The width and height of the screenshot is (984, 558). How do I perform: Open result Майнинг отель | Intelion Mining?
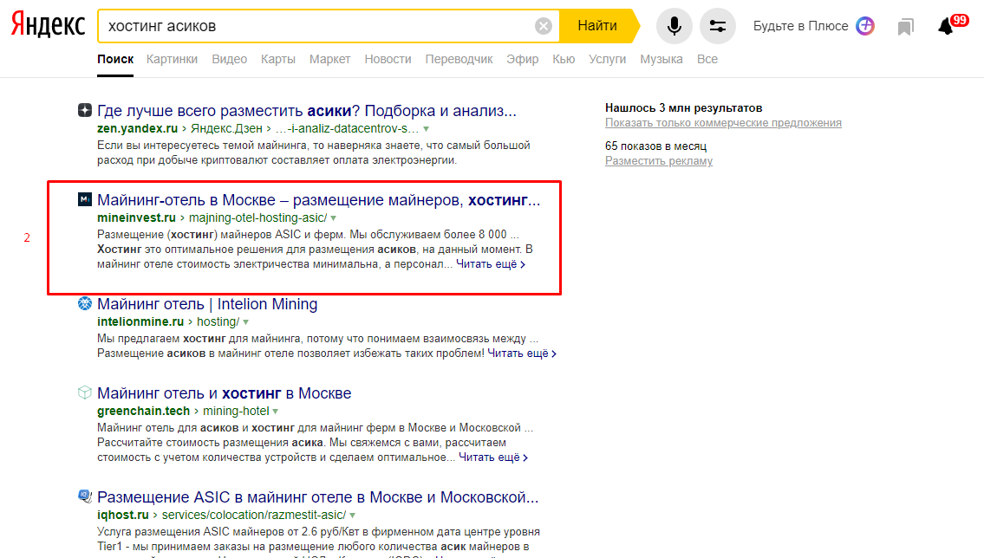[x=207, y=304]
